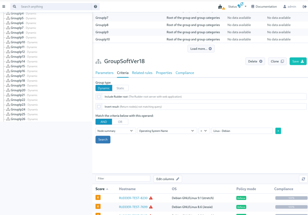Open the admin user menu
Viewport: 308px width, 215px height.
290,7
